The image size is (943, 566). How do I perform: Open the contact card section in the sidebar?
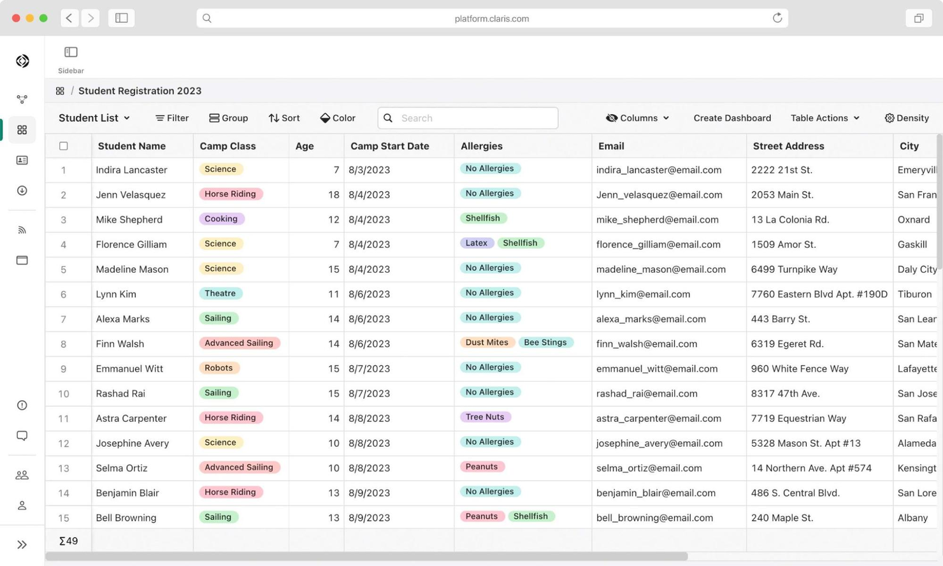point(22,160)
